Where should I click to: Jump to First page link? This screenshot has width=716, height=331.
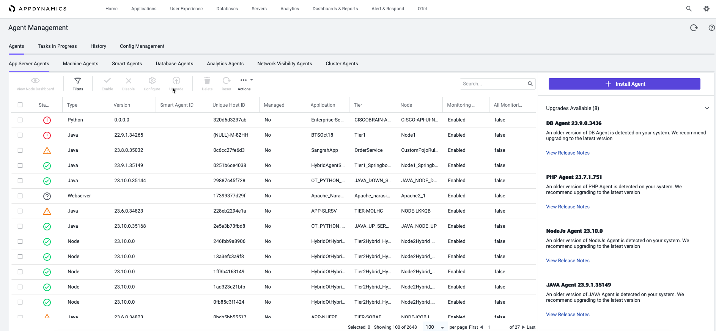tap(473, 327)
